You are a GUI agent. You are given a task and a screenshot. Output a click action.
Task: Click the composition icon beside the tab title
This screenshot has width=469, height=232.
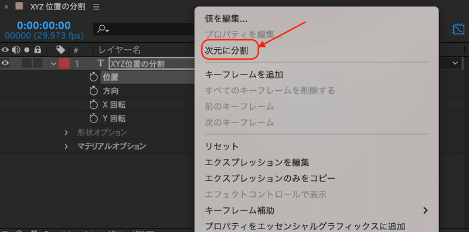[x=19, y=7]
